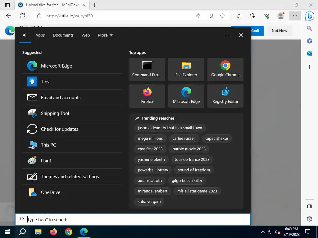318x238 pixels.
Task: Open Edge Collections icon
Action: [x=253, y=16]
